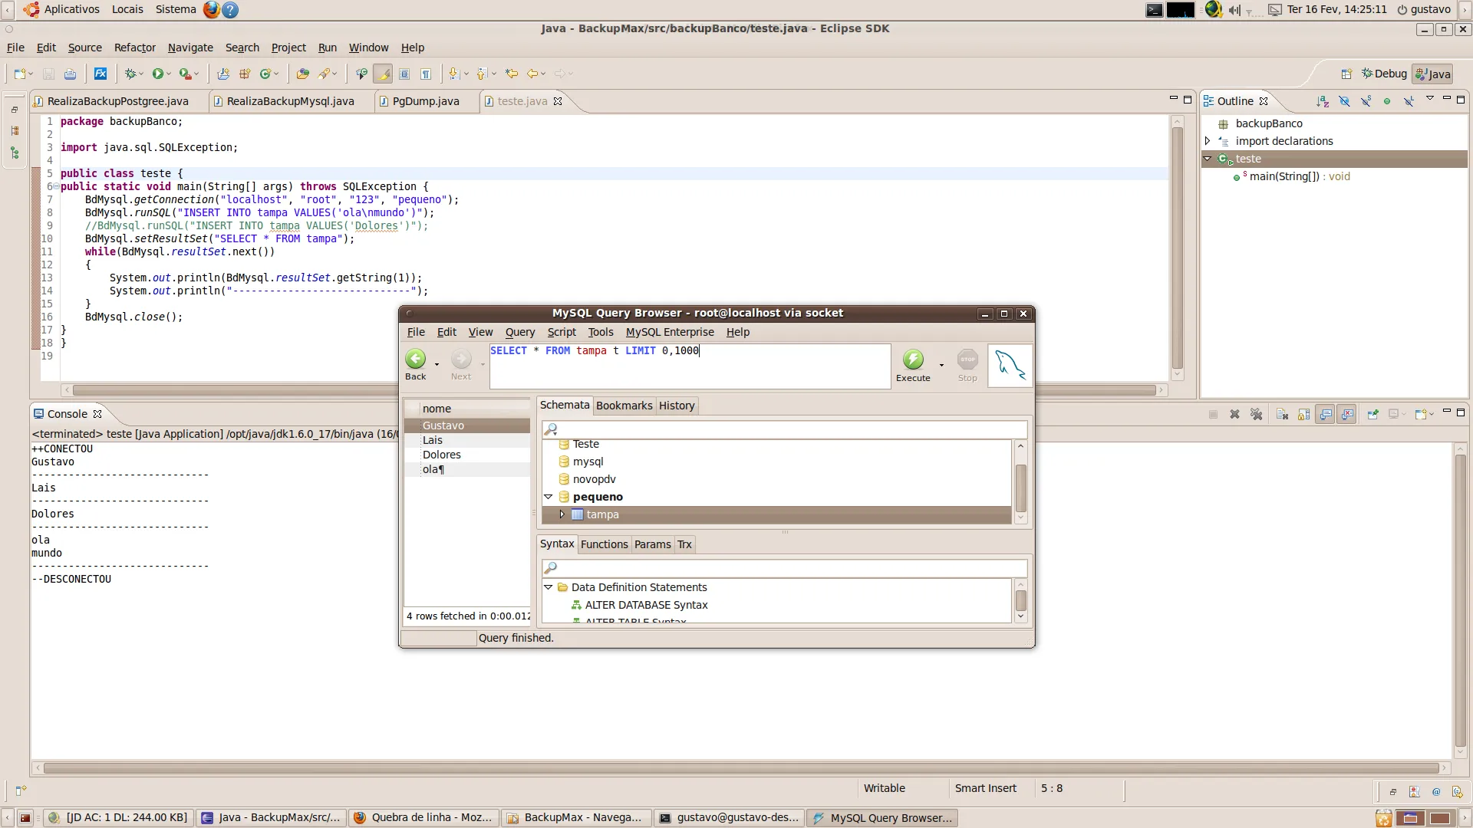Screen dimensions: 1473x828
Task: Toggle Hide Fields in Outline panel
Action: (1344, 101)
